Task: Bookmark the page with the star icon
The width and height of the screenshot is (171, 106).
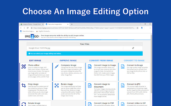Action: tap(137, 28)
